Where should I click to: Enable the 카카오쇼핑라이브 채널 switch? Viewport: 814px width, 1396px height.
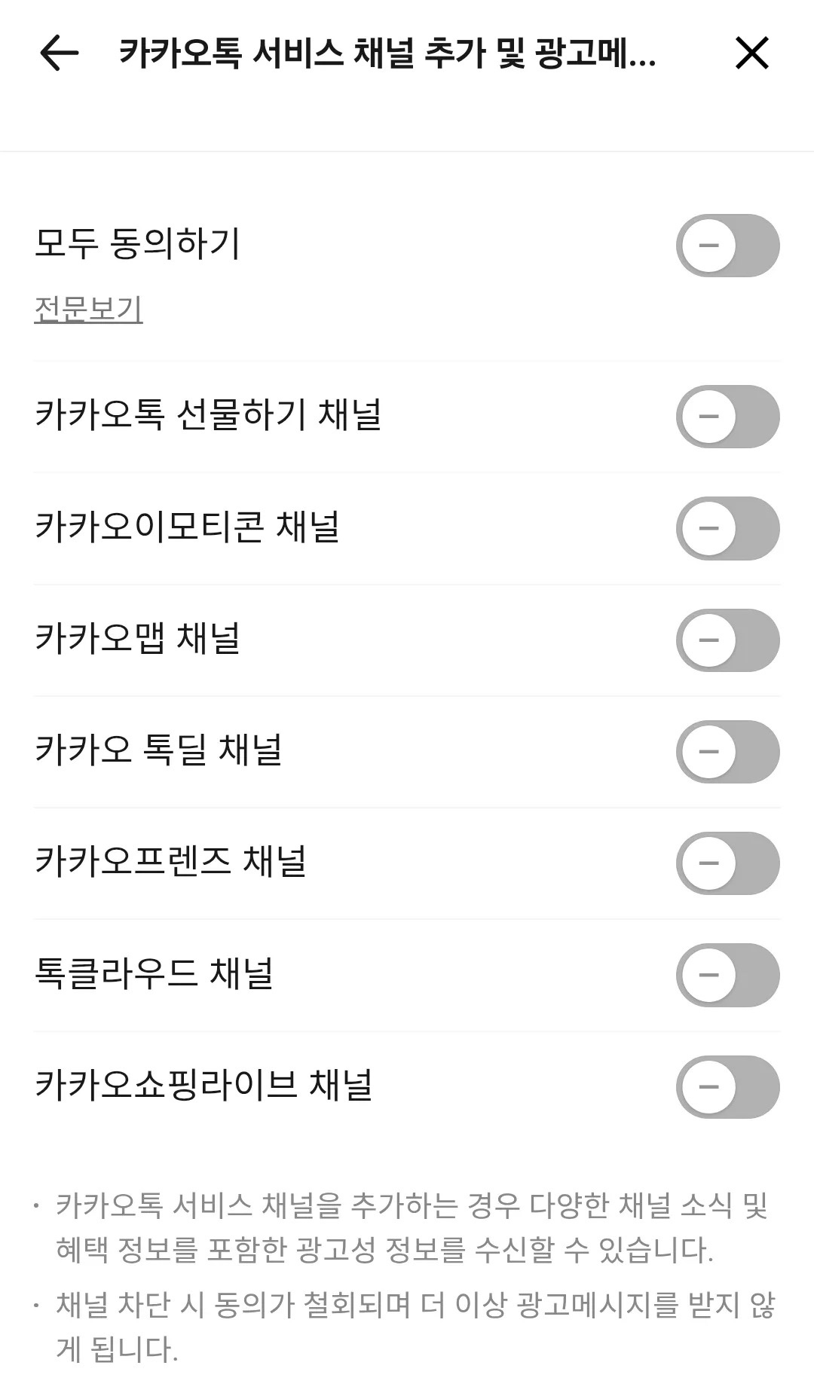click(x=727, y=1087)
